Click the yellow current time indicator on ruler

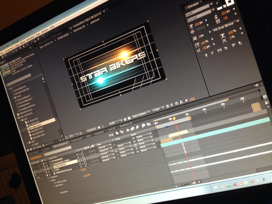point(174,118)
